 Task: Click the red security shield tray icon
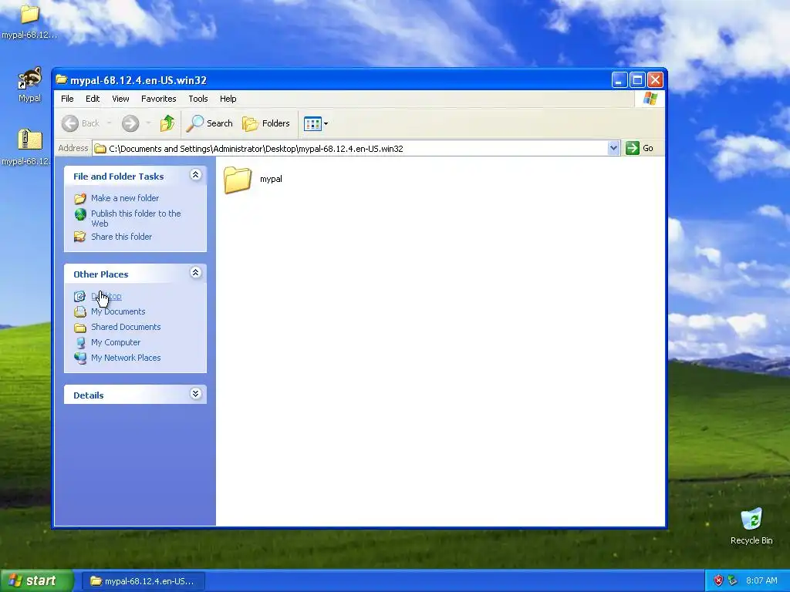[x=718, y=580]
